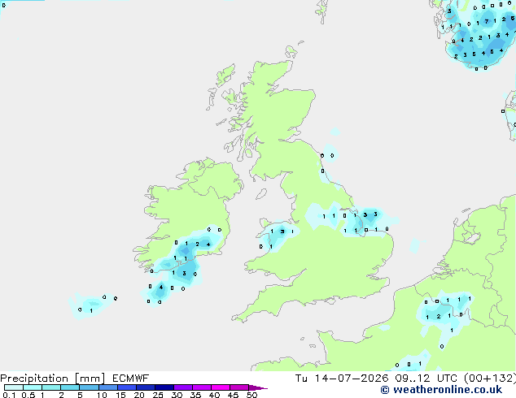The height and width of the screenshot is (398, 516).
Task: Click the 15–20 mm legend color swatch
Action: click(x=127, y=387)
